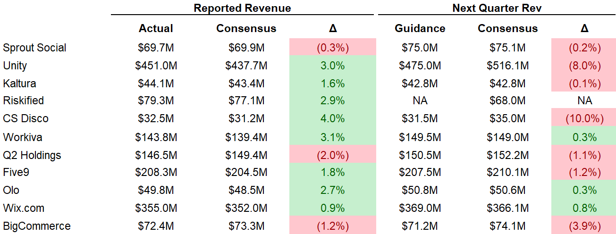Select Wix.com guidance $369.0M
The height and width of the screenshot is (234, 616).
(x=420, y=208)
